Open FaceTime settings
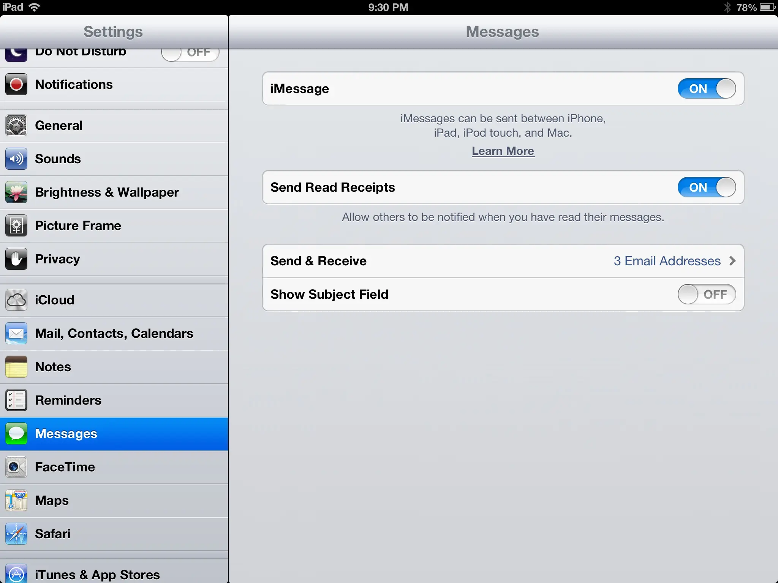Image resolution: width=778 pixels, height=583 pixels. (x=114, y=467)
